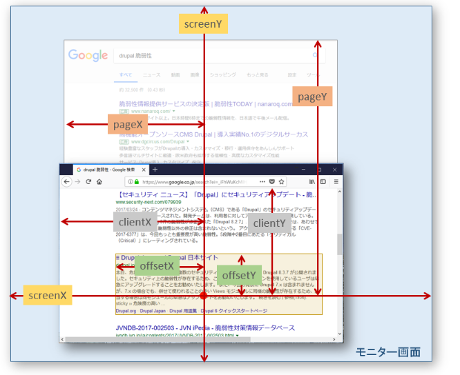Viewport: 460px width, 375px height.
Task: Open the JVNDB-2017-002503 JVN iPedia result
Action: tap(205, 328)
